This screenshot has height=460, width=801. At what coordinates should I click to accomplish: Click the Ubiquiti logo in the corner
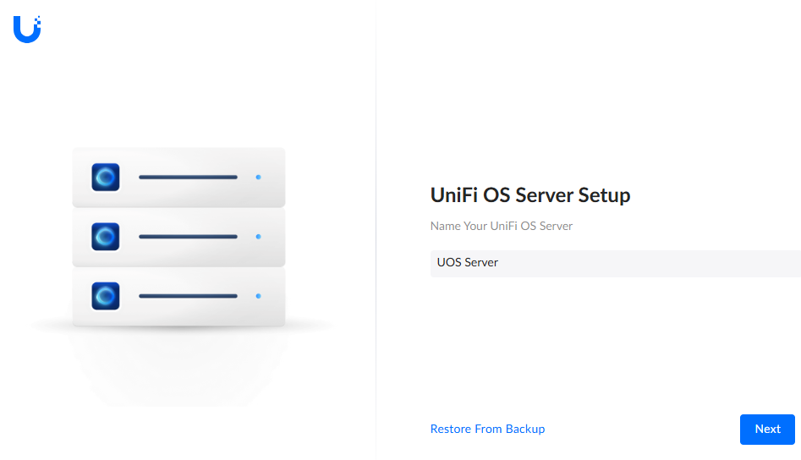click(27, 29)
